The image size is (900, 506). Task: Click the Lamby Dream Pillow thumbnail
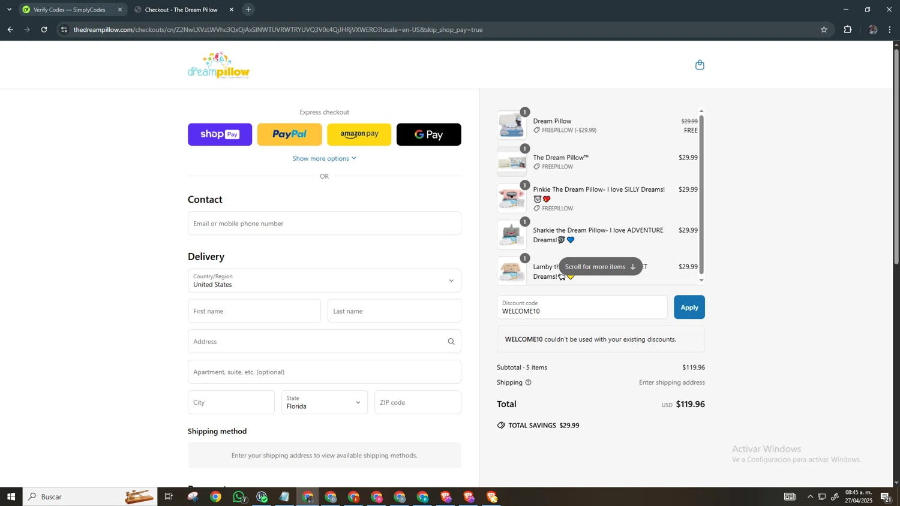pos(512,270)
